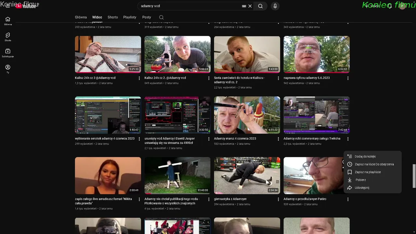
Task: Open options for Kalisz 24h cz 2.
Action: [209, 78]
